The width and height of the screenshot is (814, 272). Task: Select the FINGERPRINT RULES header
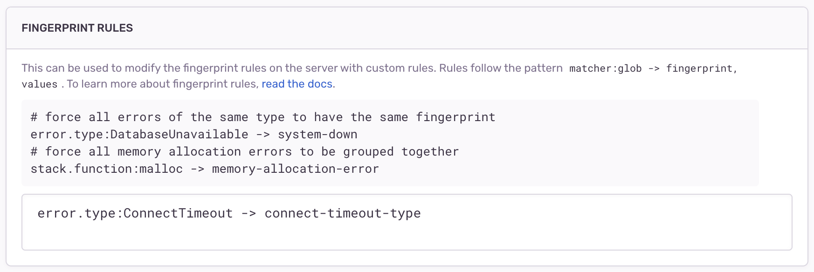pos(77,28)
